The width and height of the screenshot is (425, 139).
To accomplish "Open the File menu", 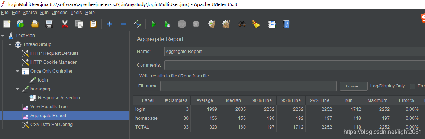I will coord(5,13).
